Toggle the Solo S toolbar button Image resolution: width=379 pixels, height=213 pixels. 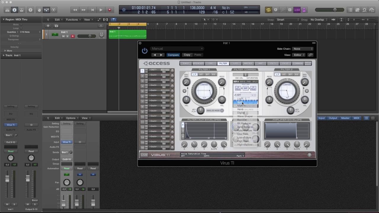[x=290, y=10]
